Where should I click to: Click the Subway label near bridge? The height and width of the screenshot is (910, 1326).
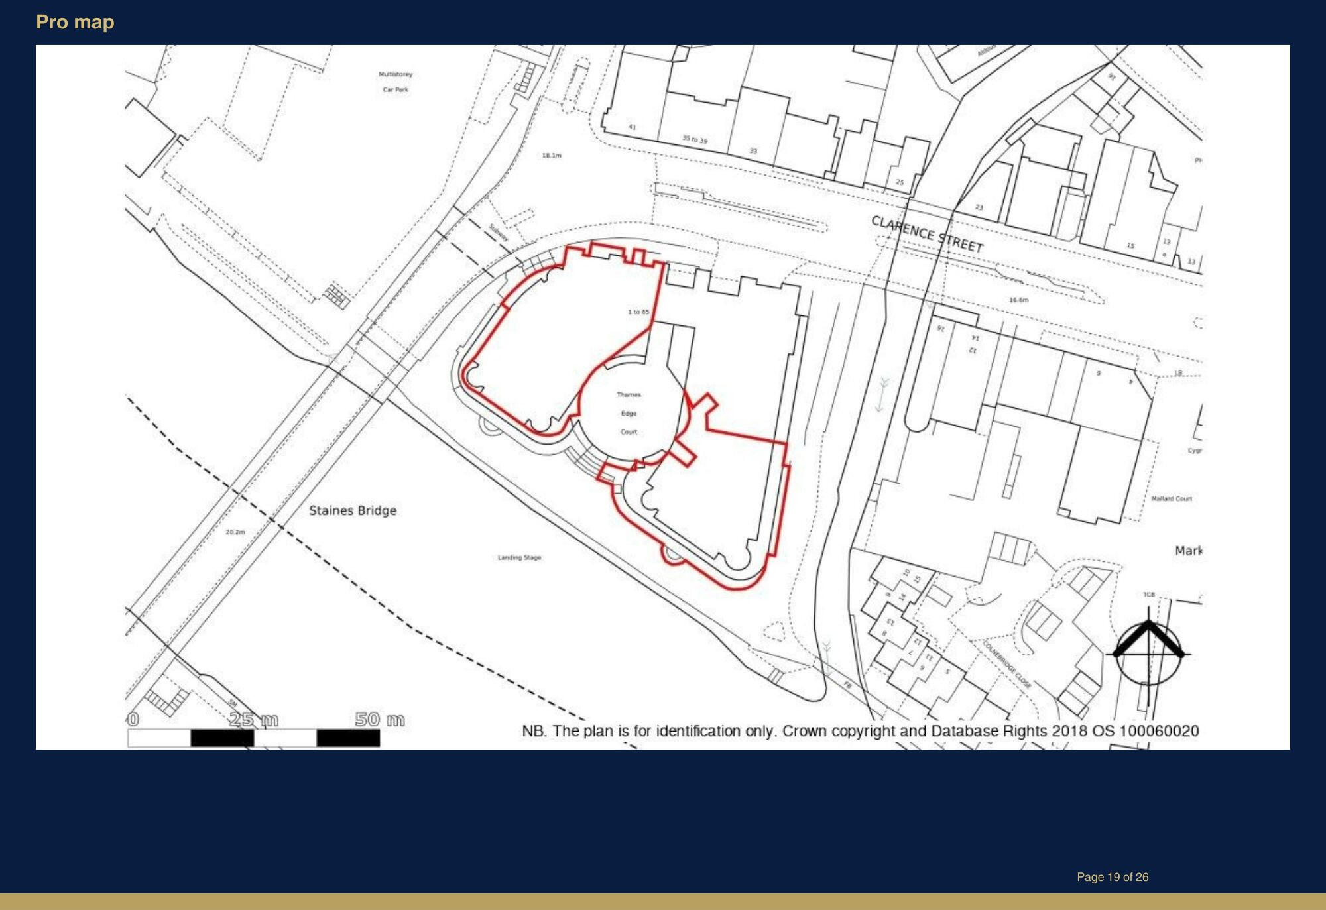(498, 232)
